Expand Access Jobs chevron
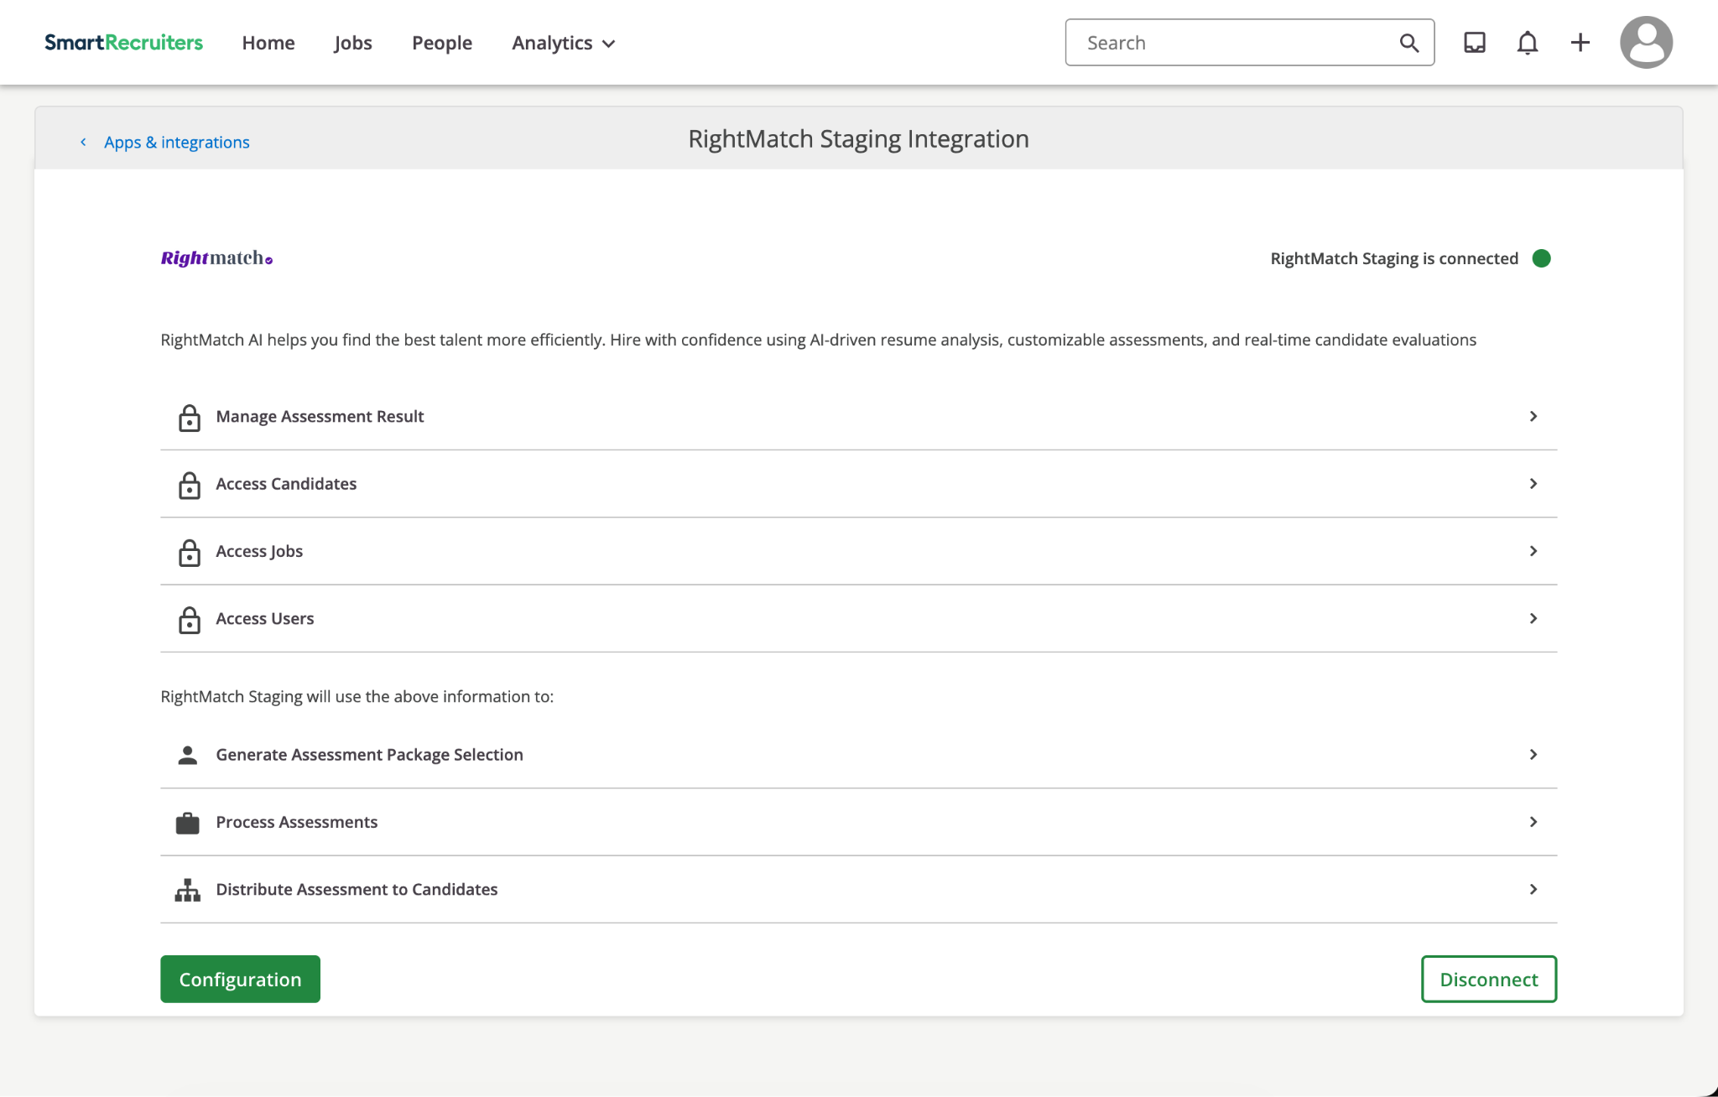The image size is (1718, 1097). 1533,551
